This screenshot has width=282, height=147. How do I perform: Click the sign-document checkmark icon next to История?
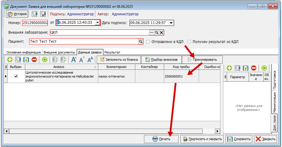click(34, 14)
